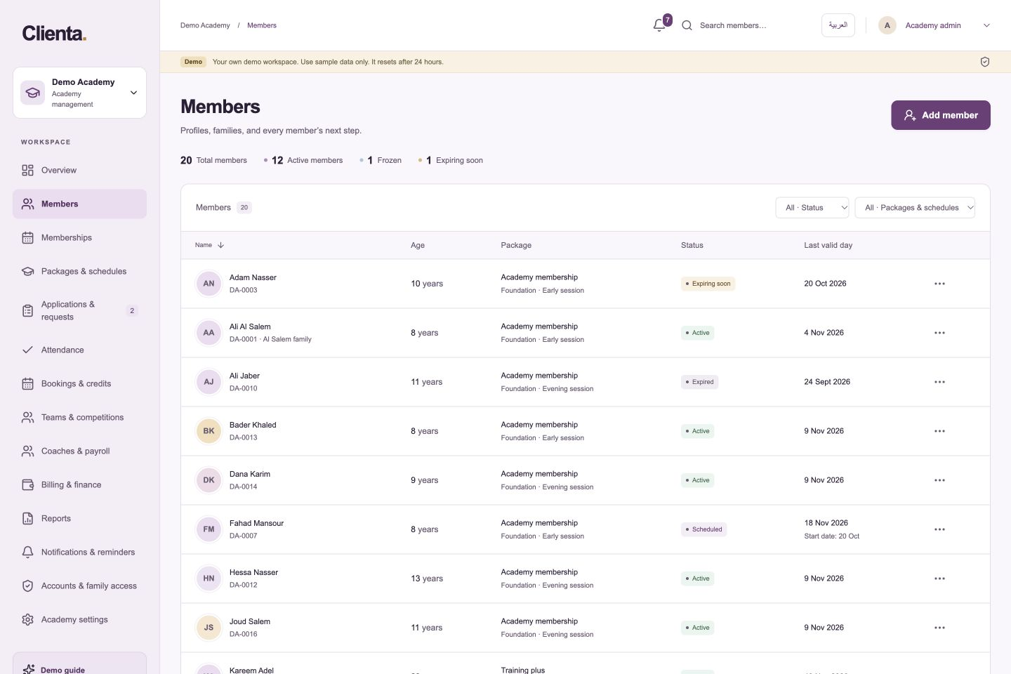Open Coaches & payroll in the sidebar
Screen dimensions: 1011x674
[x=79, y=451]
